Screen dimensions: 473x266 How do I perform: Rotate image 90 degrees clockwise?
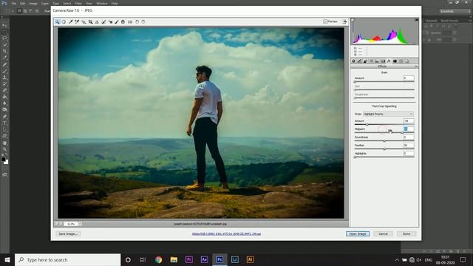(143, 21)
